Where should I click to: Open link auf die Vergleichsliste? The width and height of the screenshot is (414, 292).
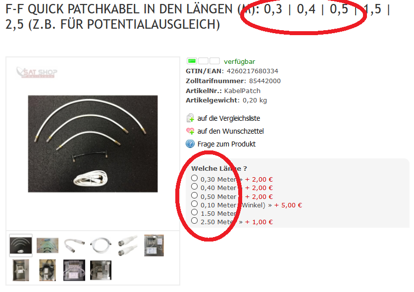pos(229,118)
